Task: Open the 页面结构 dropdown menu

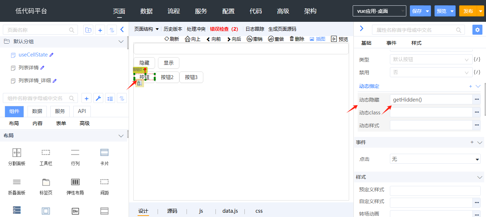Action: click(147, 29)
